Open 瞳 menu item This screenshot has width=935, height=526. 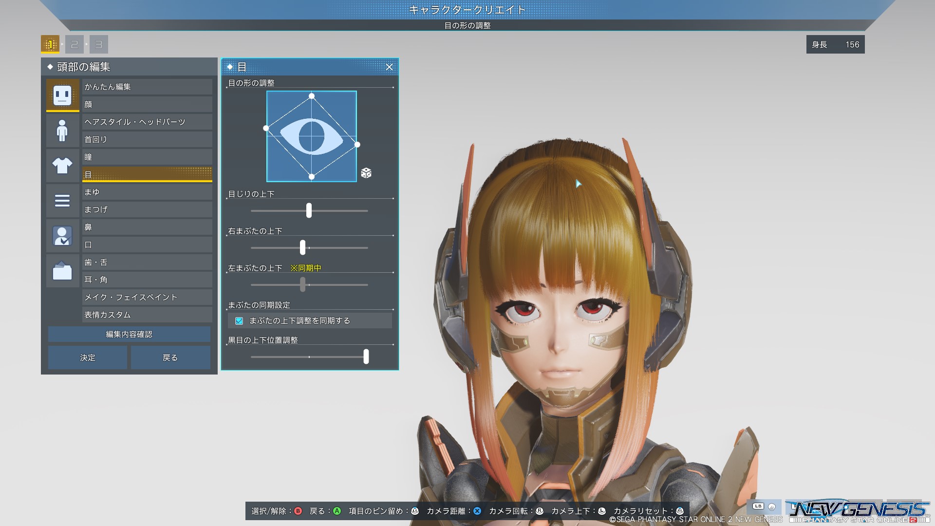pos(147,157)
